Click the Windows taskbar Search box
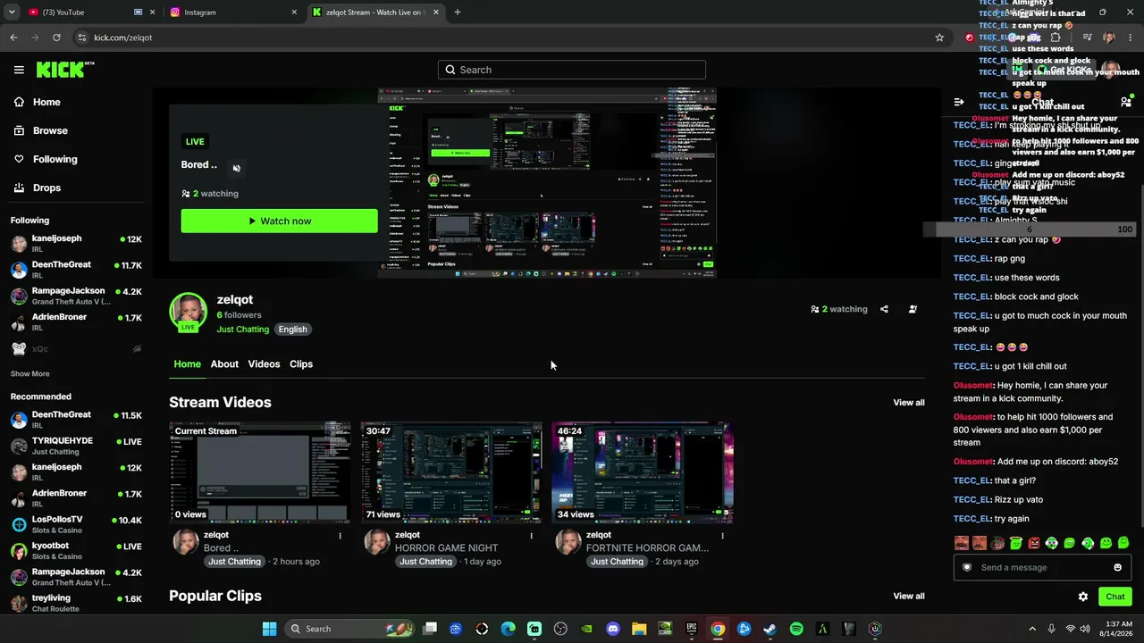 (351, 629)
